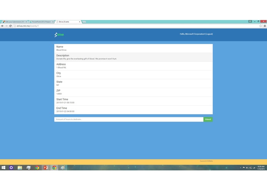The width and height of the screenshot is (267, 190).
Task: Click the hours to dedicate input field
Action: coord(129,119)
